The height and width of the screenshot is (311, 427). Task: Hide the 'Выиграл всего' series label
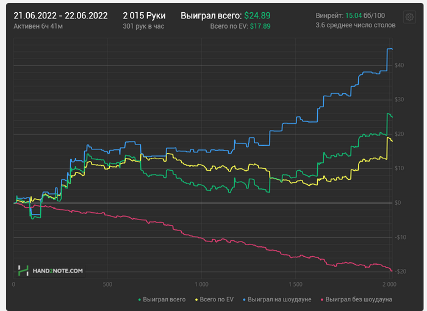164,299
